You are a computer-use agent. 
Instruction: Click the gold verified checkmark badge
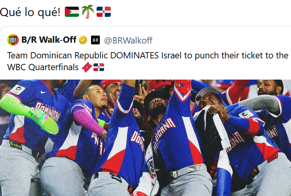click(83, 40)
